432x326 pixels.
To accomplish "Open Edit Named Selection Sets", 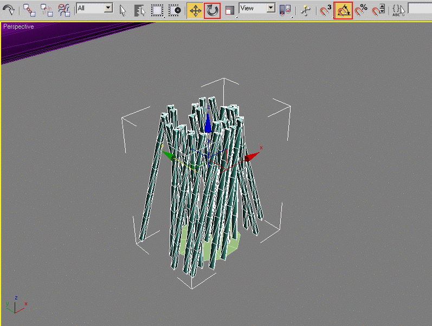I will (398, 10).
